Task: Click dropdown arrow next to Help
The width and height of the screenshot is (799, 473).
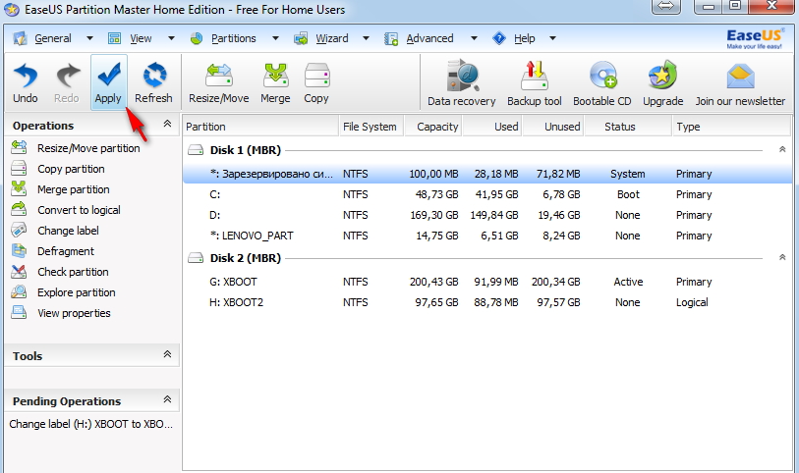Action: point(552,38)
